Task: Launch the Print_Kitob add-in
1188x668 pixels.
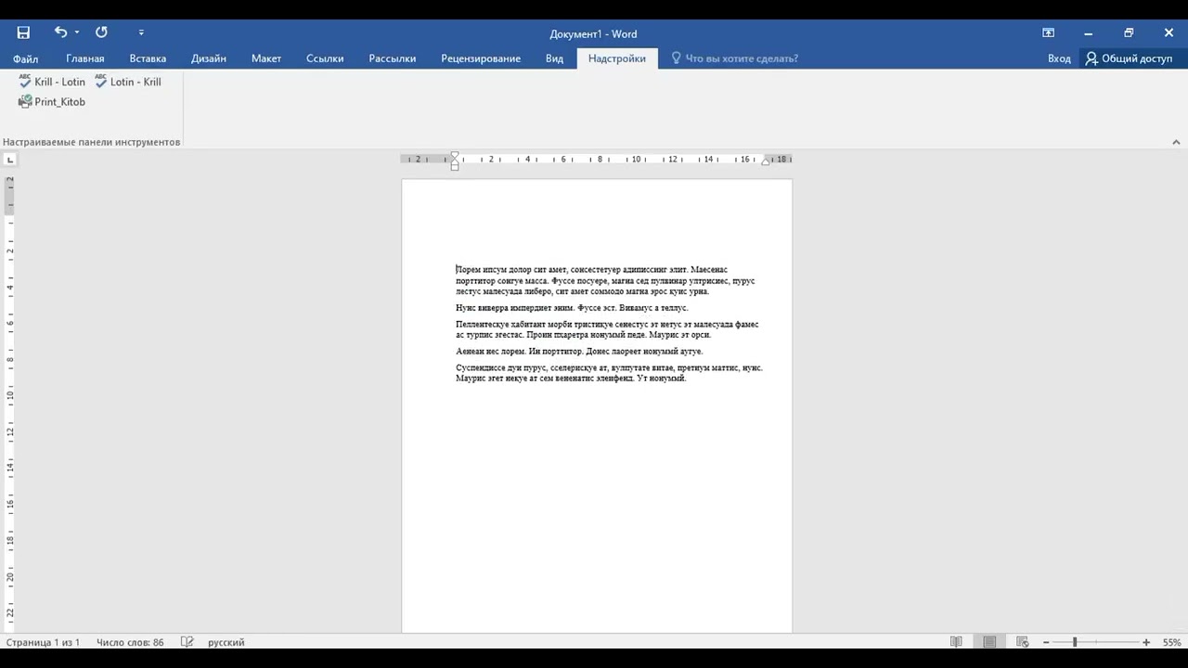Action: [52, 102]
